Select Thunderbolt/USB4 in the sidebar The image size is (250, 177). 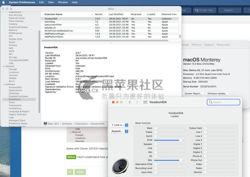tap(18, 60)
